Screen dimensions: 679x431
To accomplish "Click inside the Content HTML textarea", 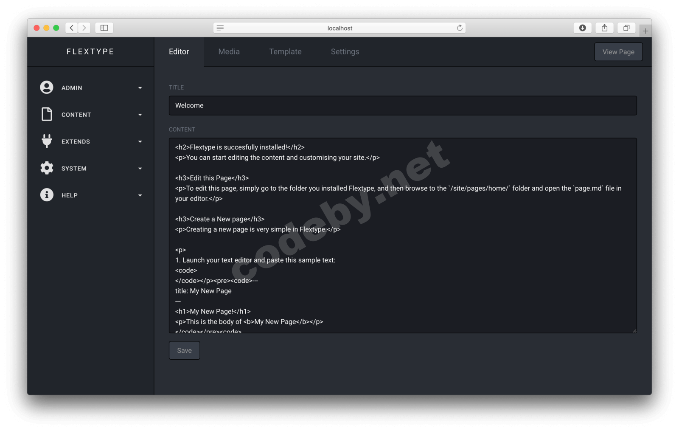I will point(403,235).
